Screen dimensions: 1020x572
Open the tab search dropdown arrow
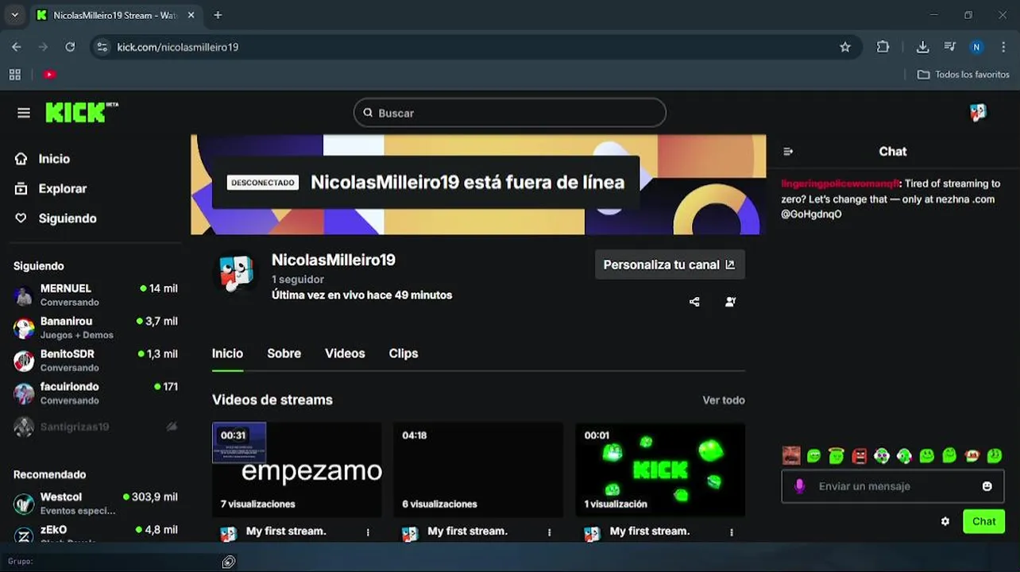[x=14, y=15]
